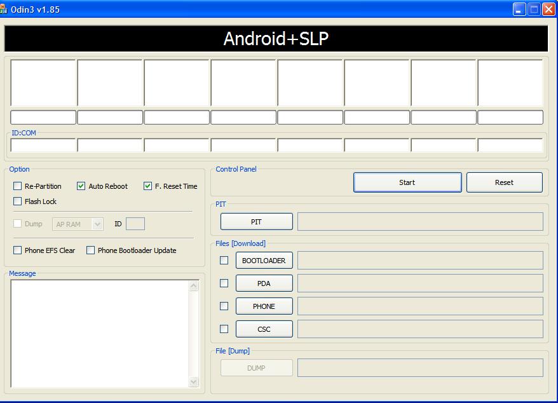Viewport: 558px width, 403px height.
Task: Click the Reset button
Action: point(505,182)
